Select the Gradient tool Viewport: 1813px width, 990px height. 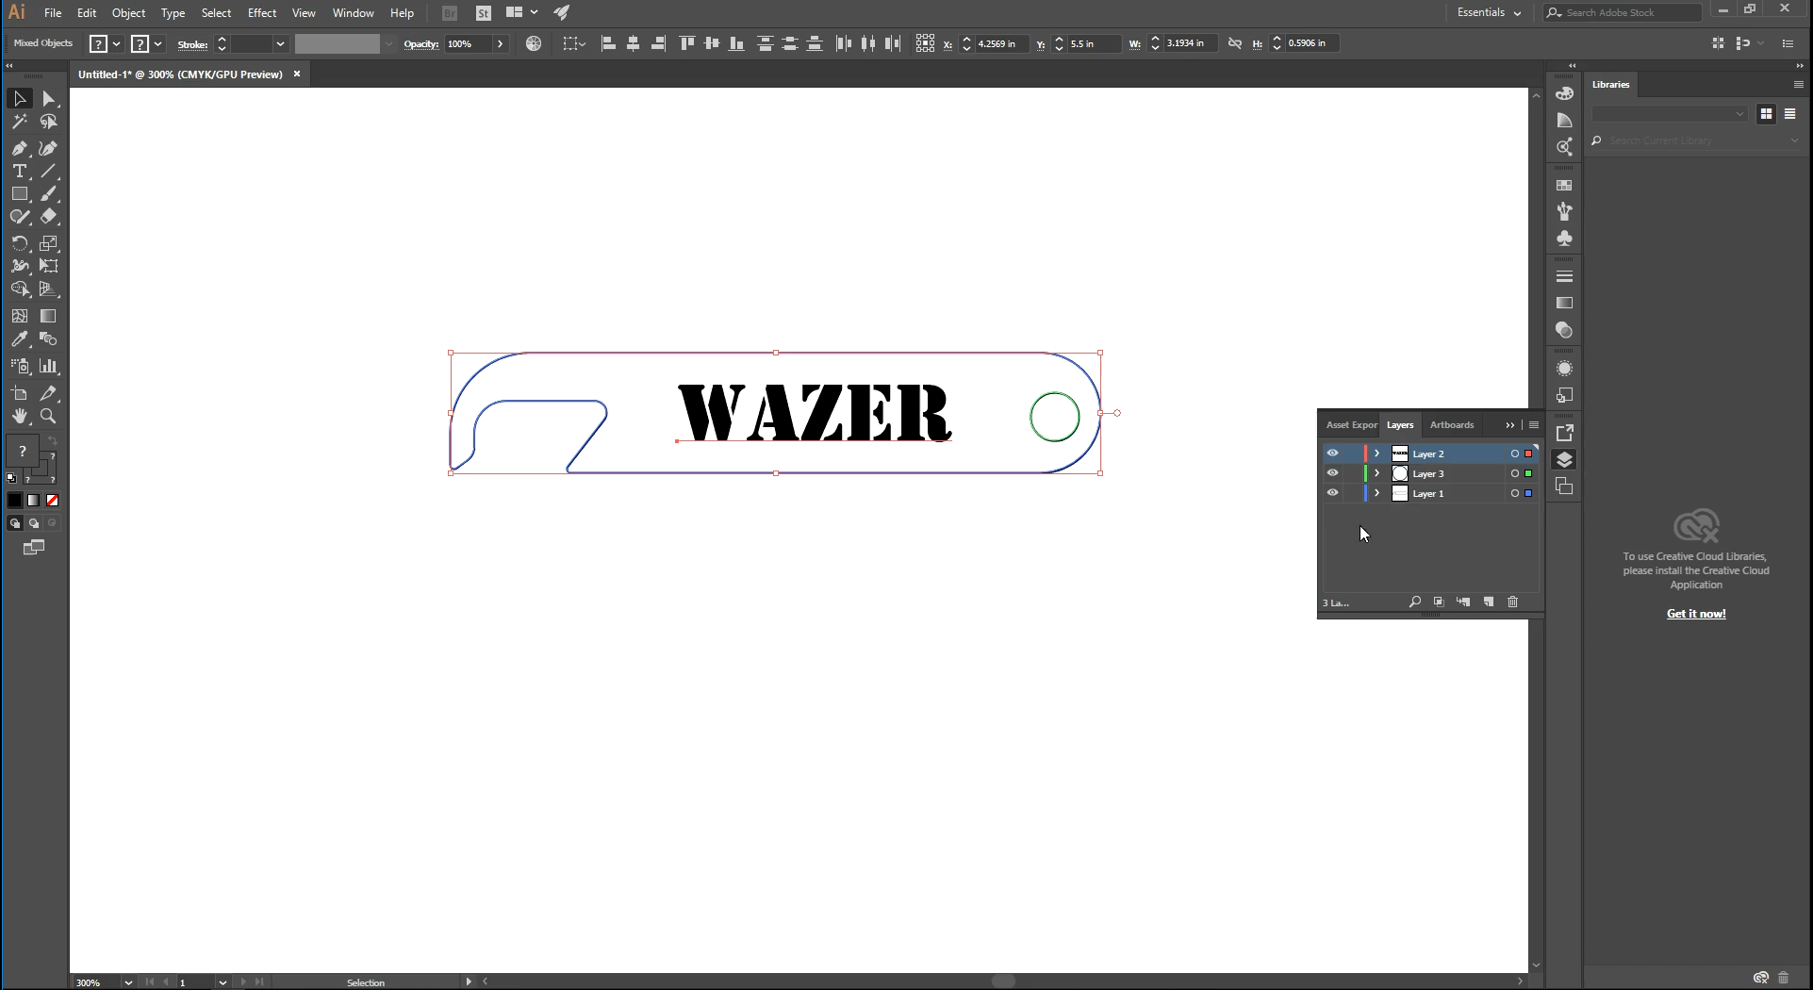49,316
